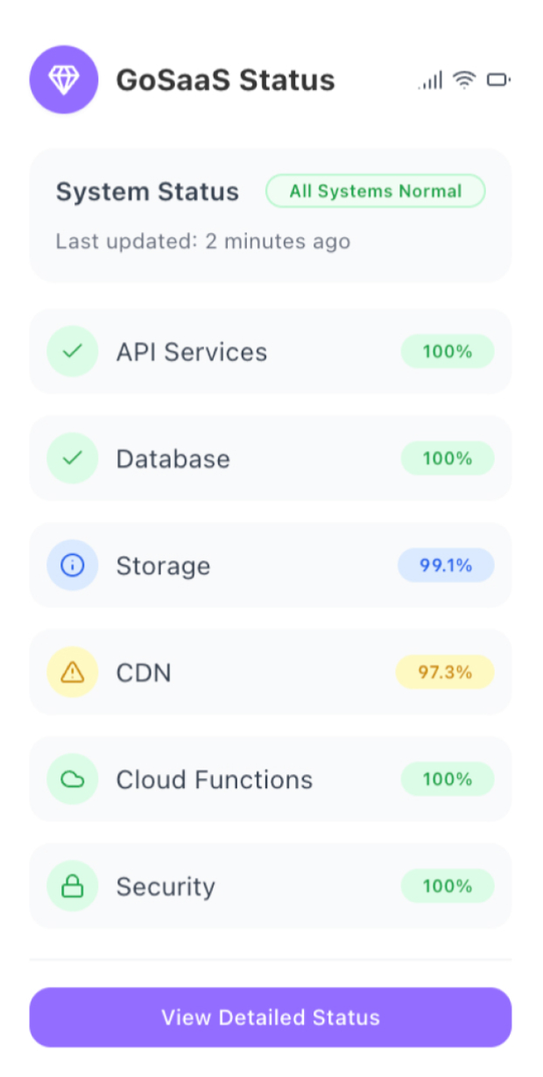Tap the Wi-Fi signal icon
Image resolution: width=543 pixels, height=1077 pixels.
coord(464,81)
